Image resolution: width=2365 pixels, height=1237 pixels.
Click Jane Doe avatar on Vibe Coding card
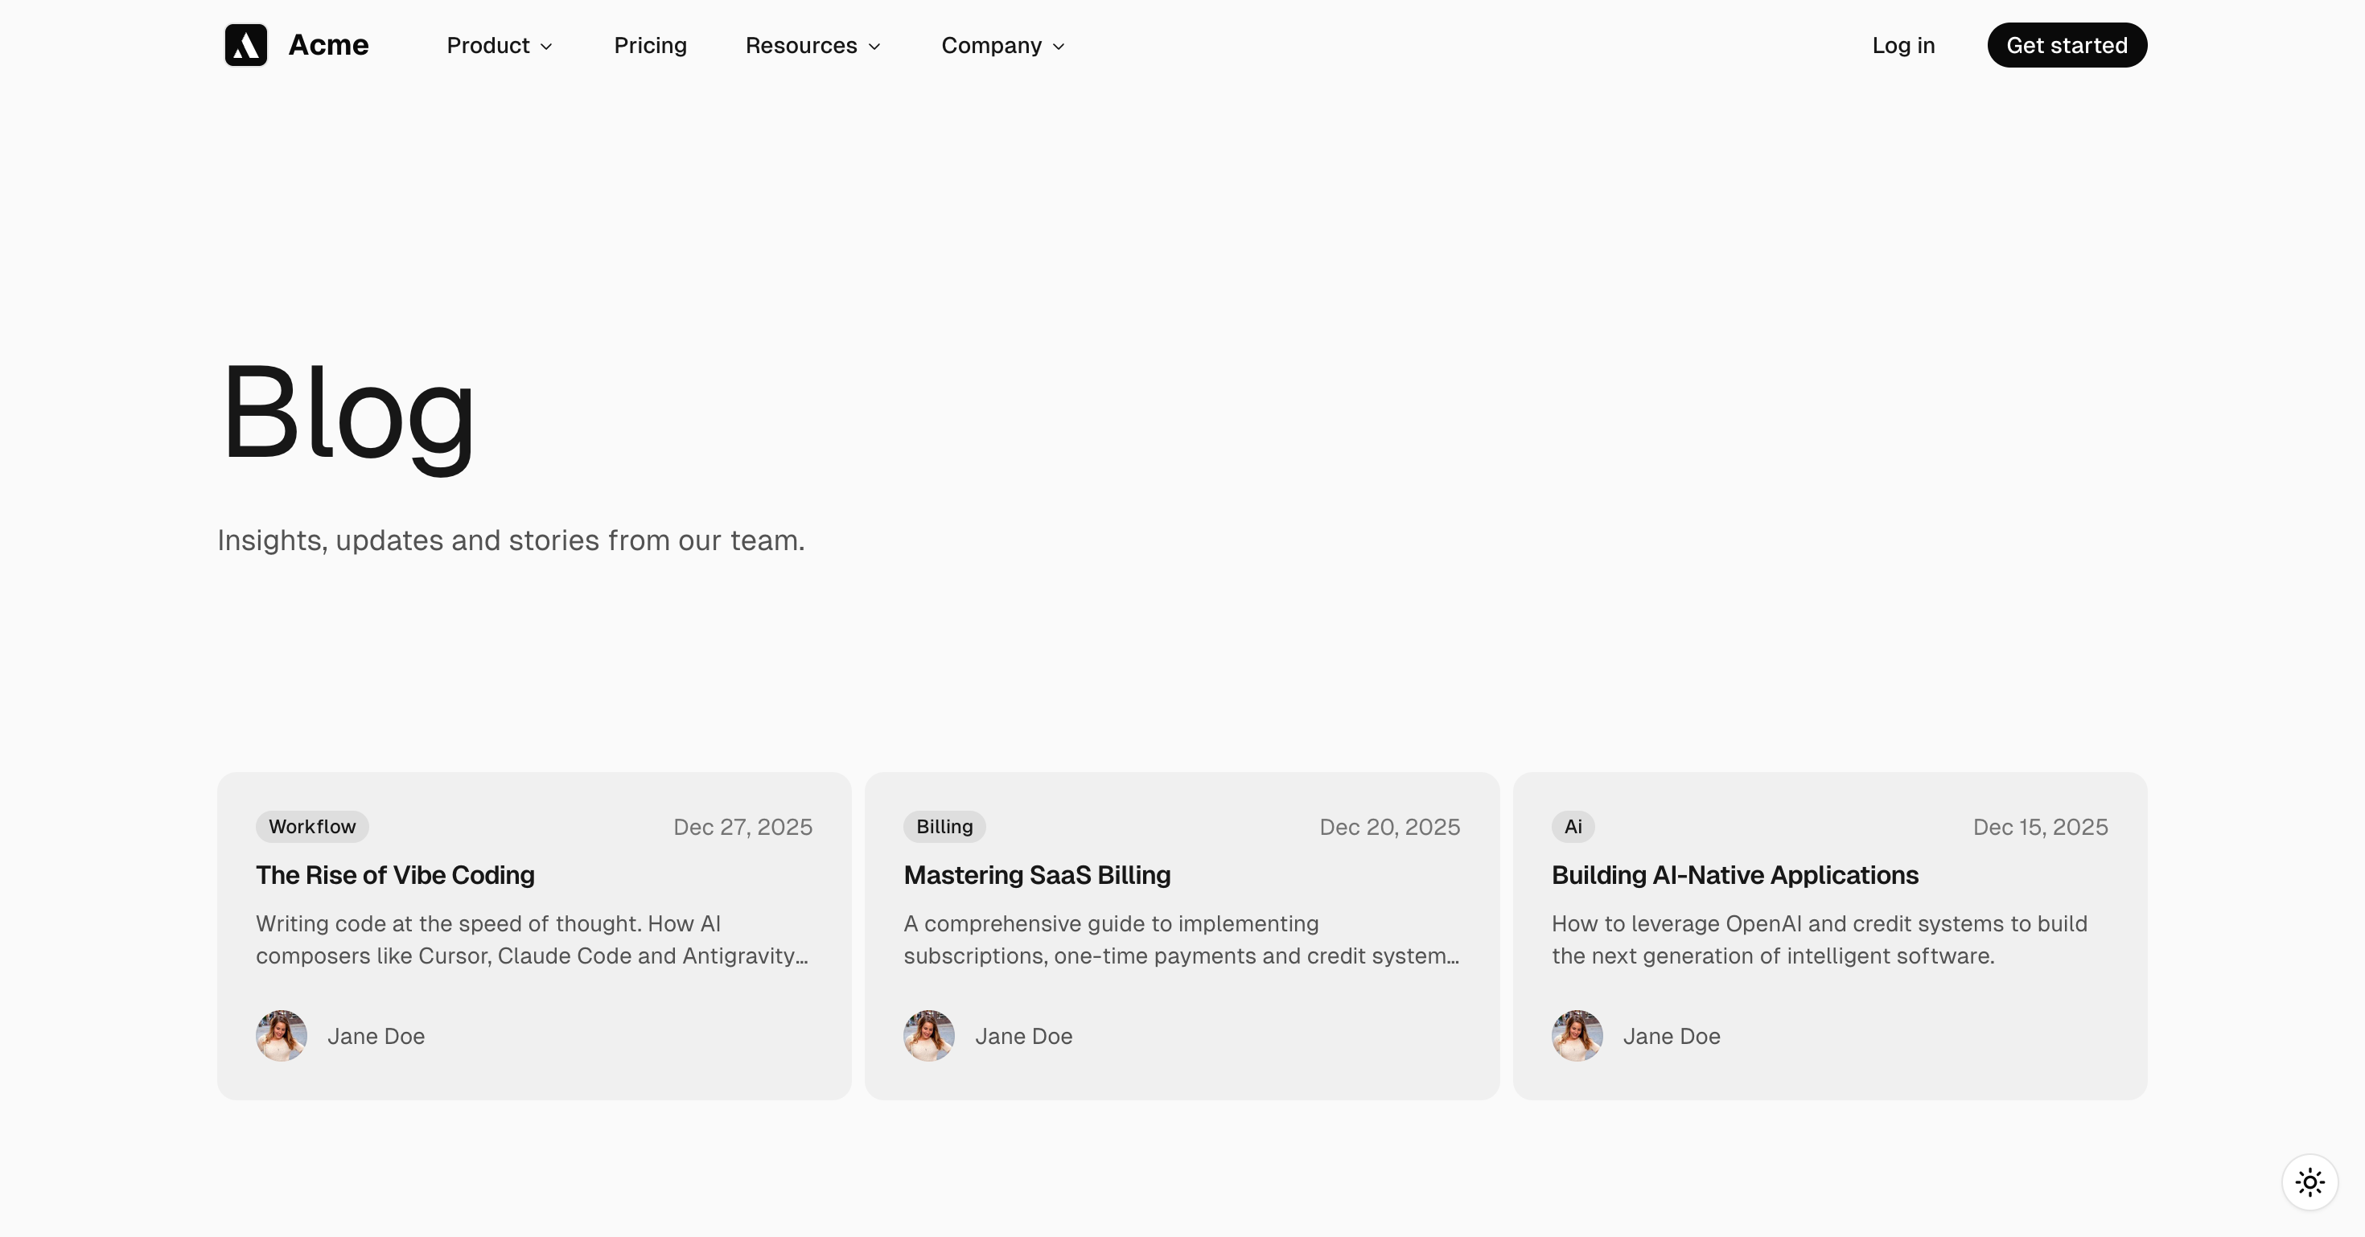click(x=281, y=1036)
